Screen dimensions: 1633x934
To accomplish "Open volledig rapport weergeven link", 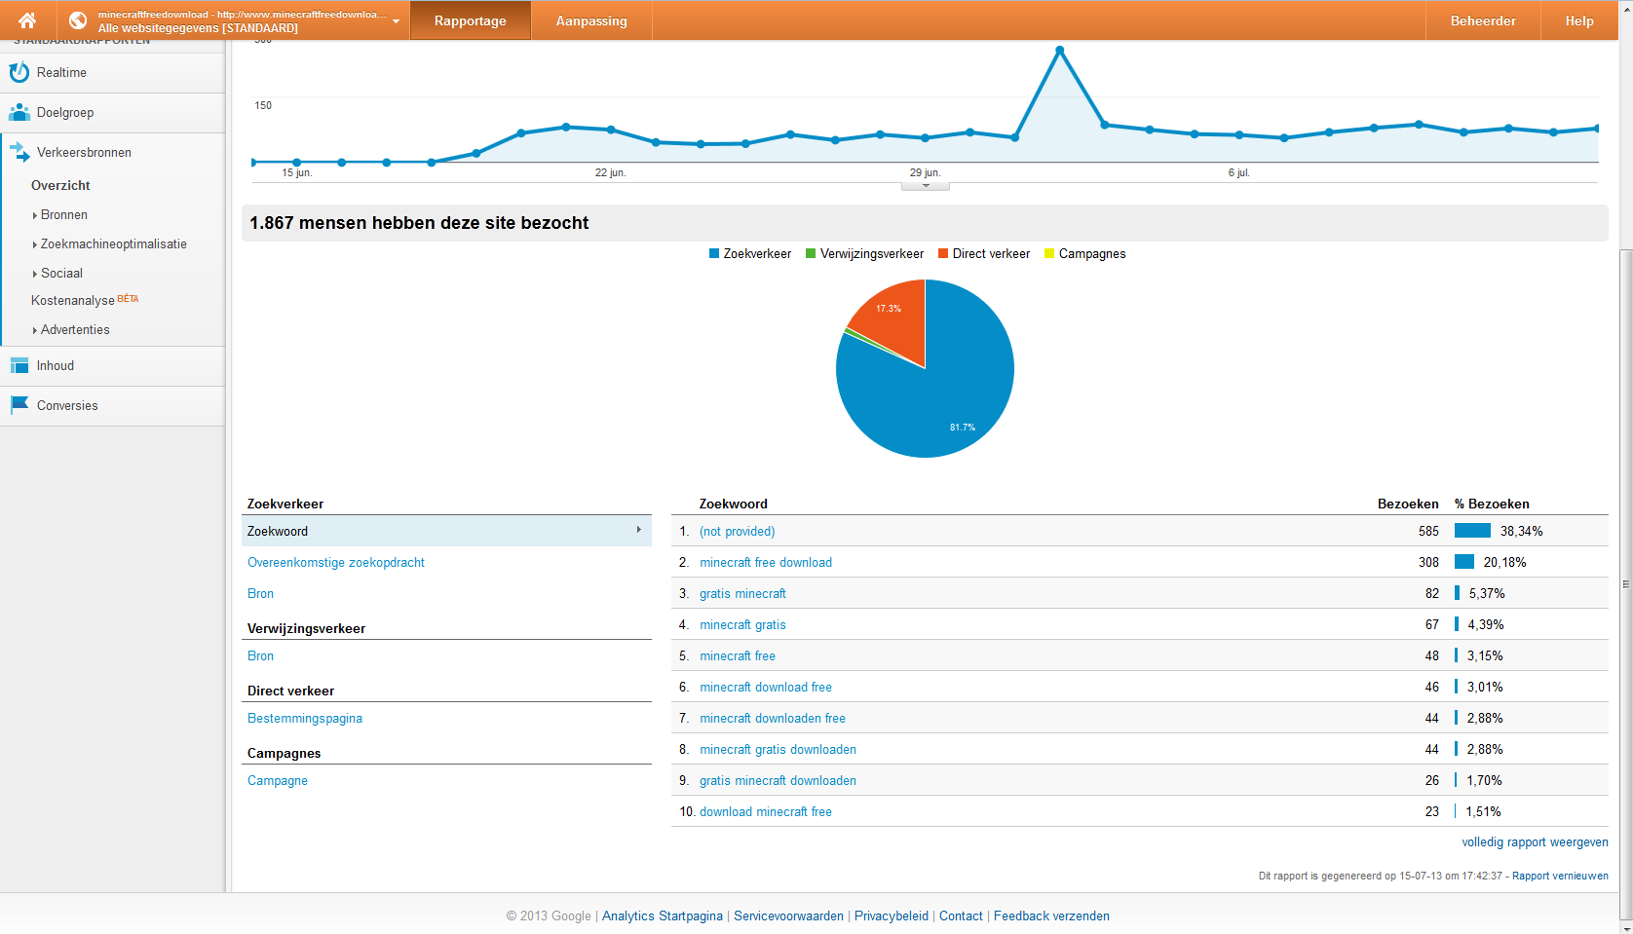I will 1535,841.
